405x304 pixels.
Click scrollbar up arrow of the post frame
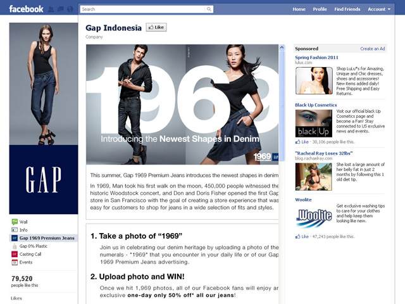pos(282,47)
